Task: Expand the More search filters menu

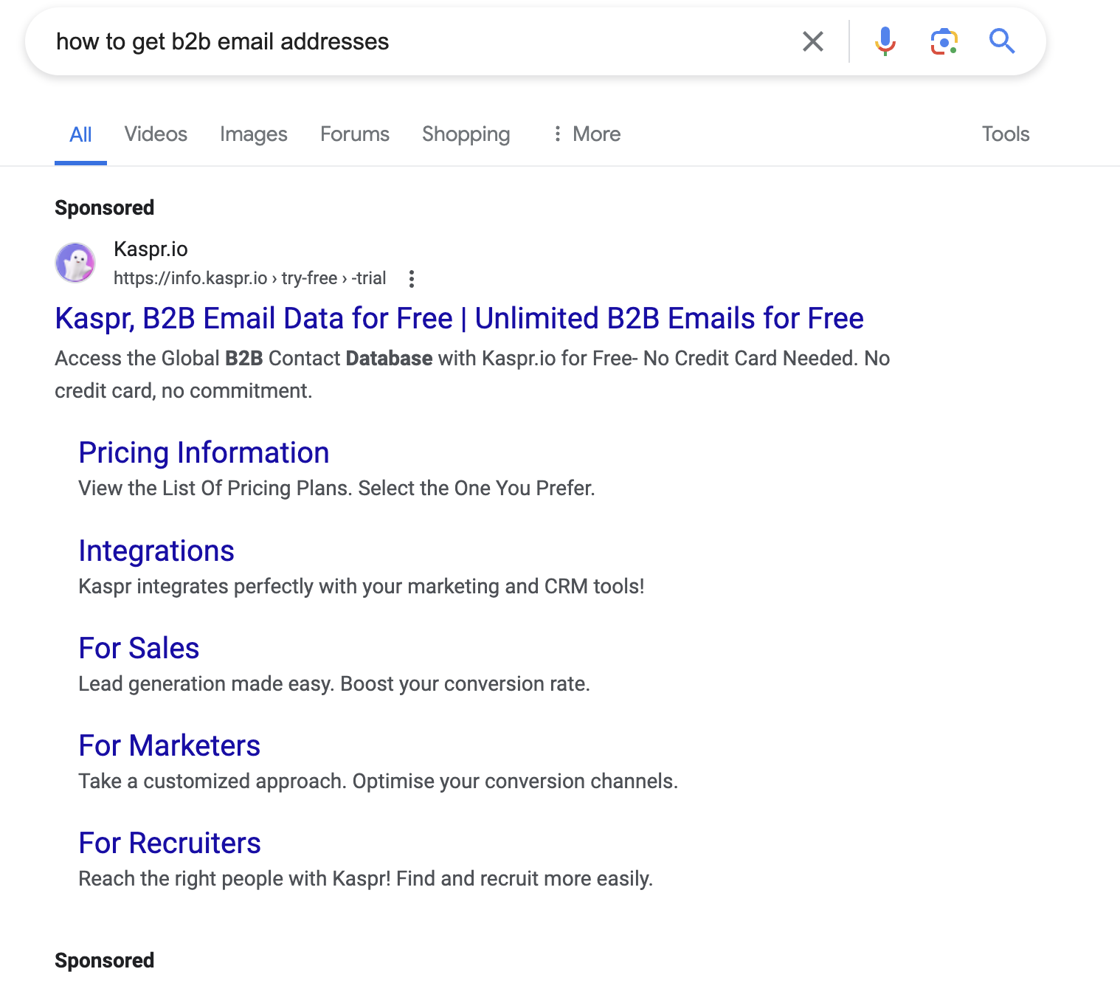Action: (x=587, y=134)
